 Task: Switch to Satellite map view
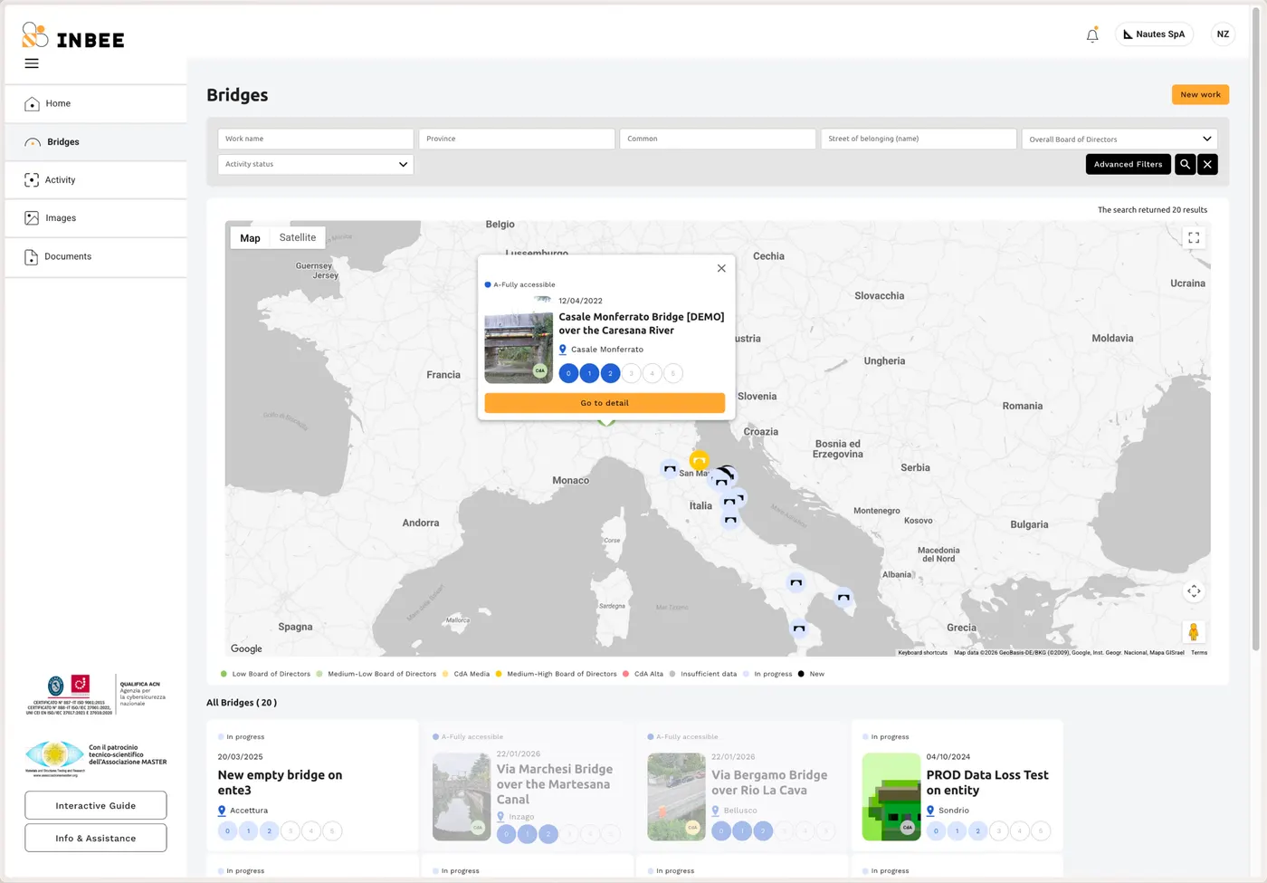pyautogui.click(x=298, y=237)
